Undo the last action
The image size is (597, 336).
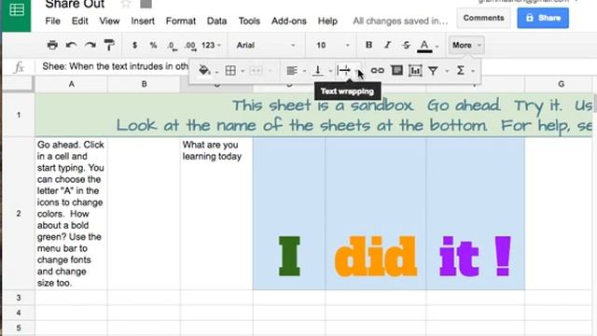71,45
